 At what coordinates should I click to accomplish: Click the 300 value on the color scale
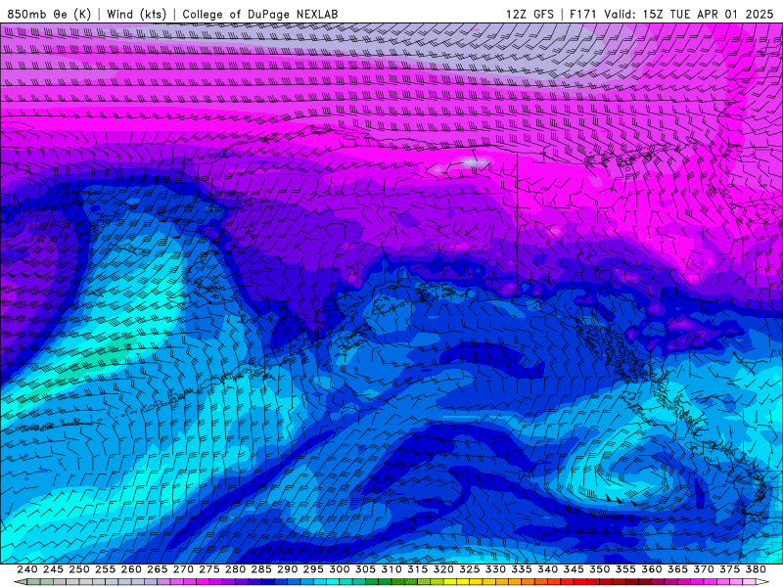340,569
